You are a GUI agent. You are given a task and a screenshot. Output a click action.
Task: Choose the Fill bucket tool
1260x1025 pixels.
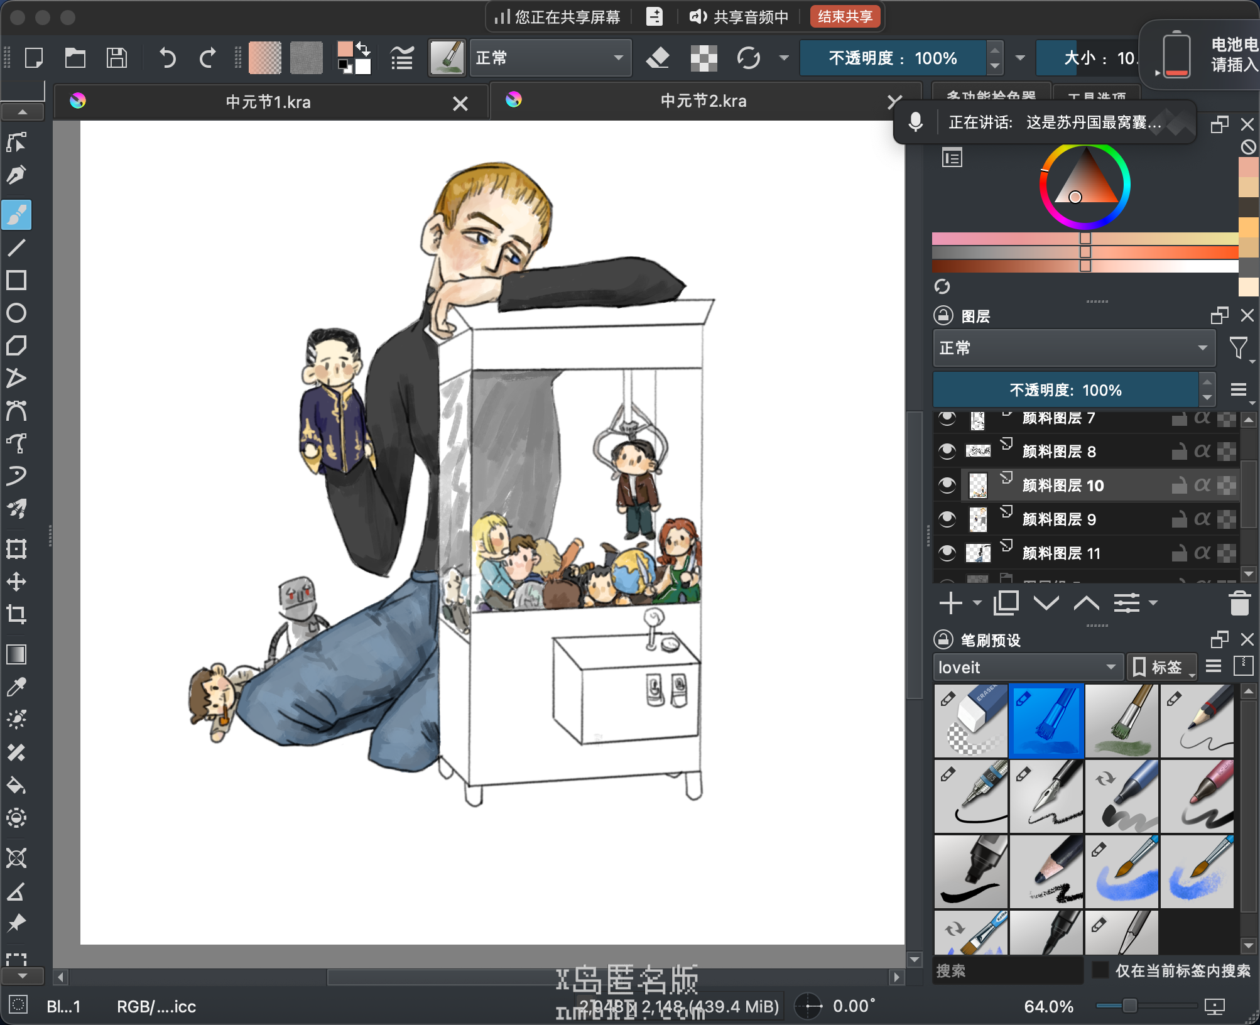16,785
